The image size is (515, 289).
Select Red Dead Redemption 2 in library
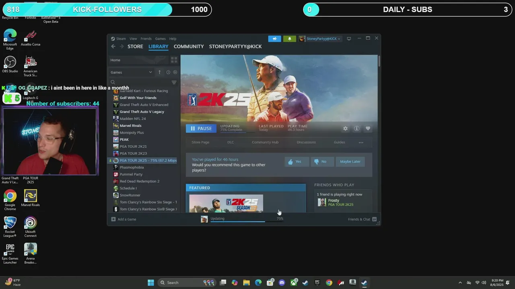point(139,181)
